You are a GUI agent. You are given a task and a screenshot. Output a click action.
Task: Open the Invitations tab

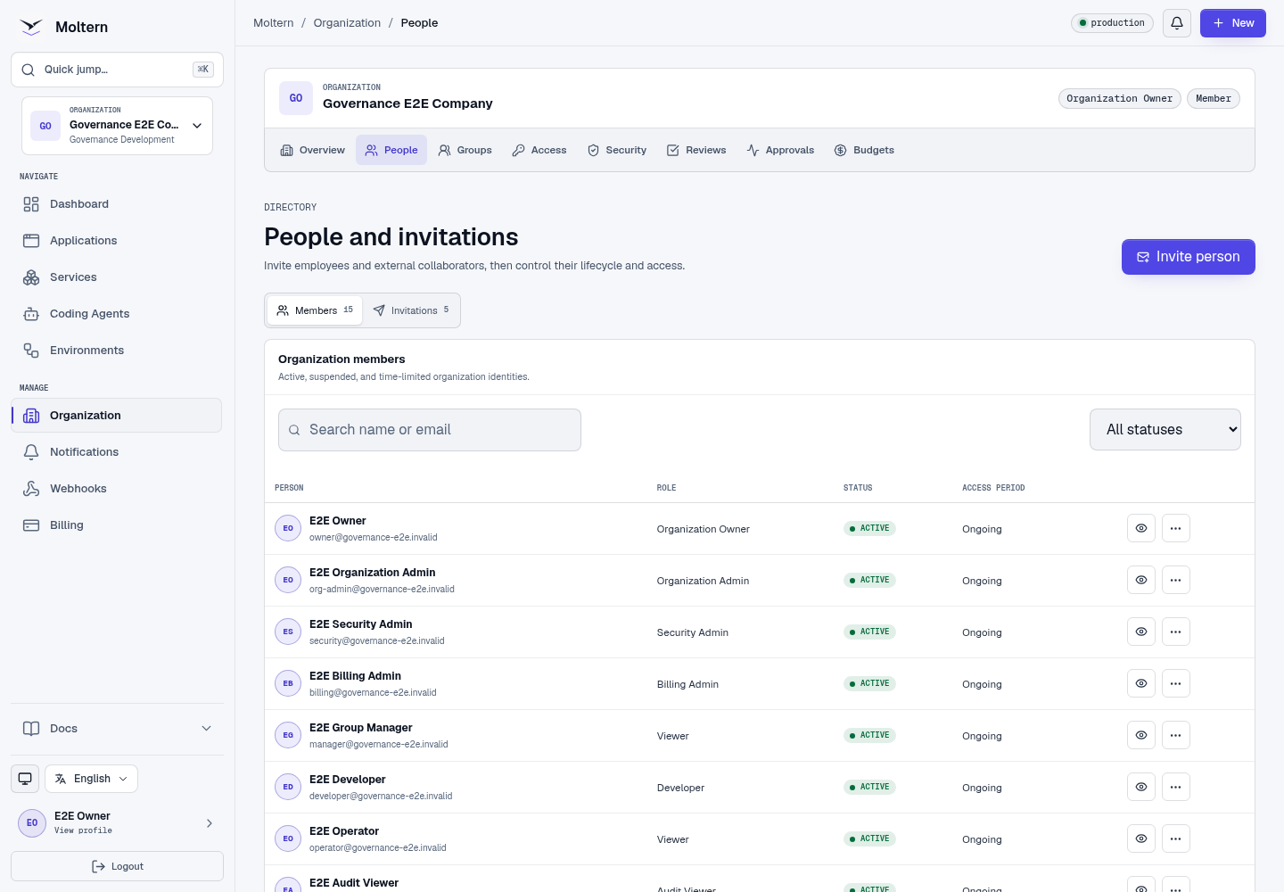click(x=411, y=310)
